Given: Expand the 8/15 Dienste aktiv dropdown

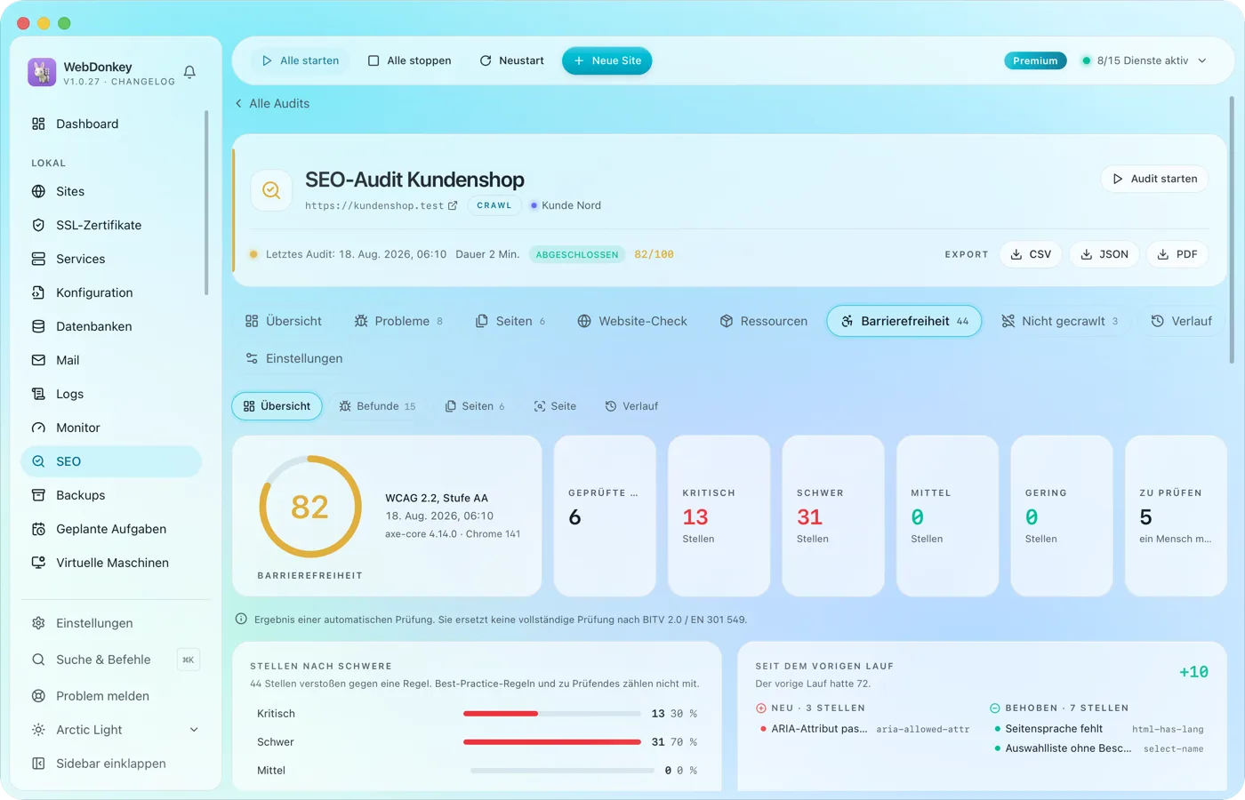Looking at the screenshot, I should [x=1144, y=60].
